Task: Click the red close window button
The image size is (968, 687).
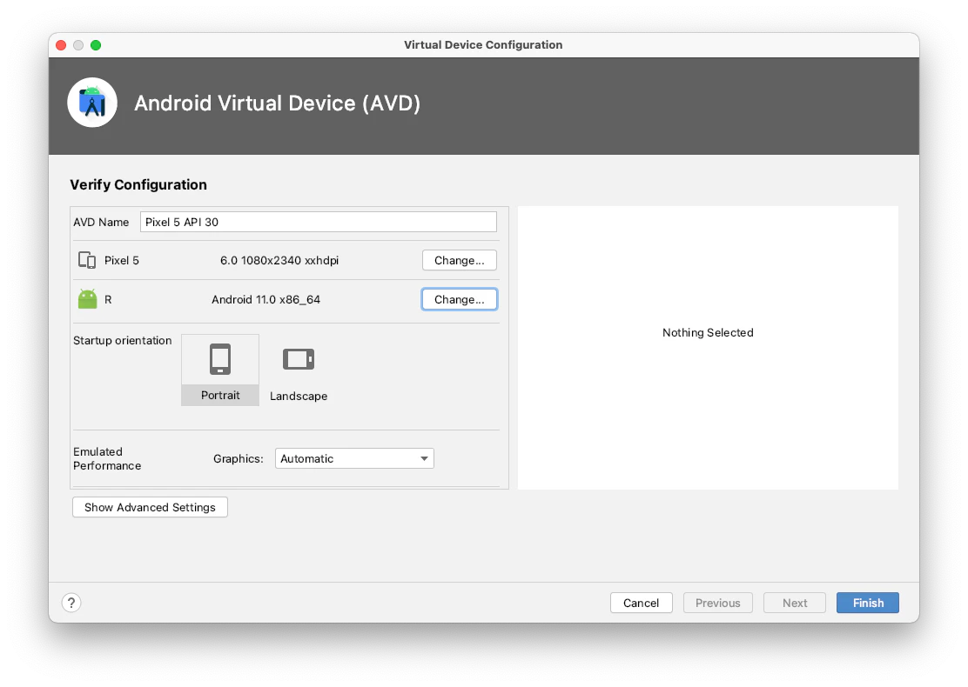Action: pyautogui.click(x=61, y=45)
